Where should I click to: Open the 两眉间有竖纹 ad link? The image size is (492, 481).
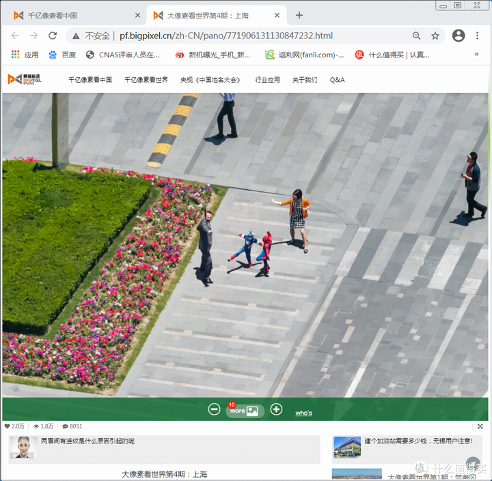coord(87,441)
